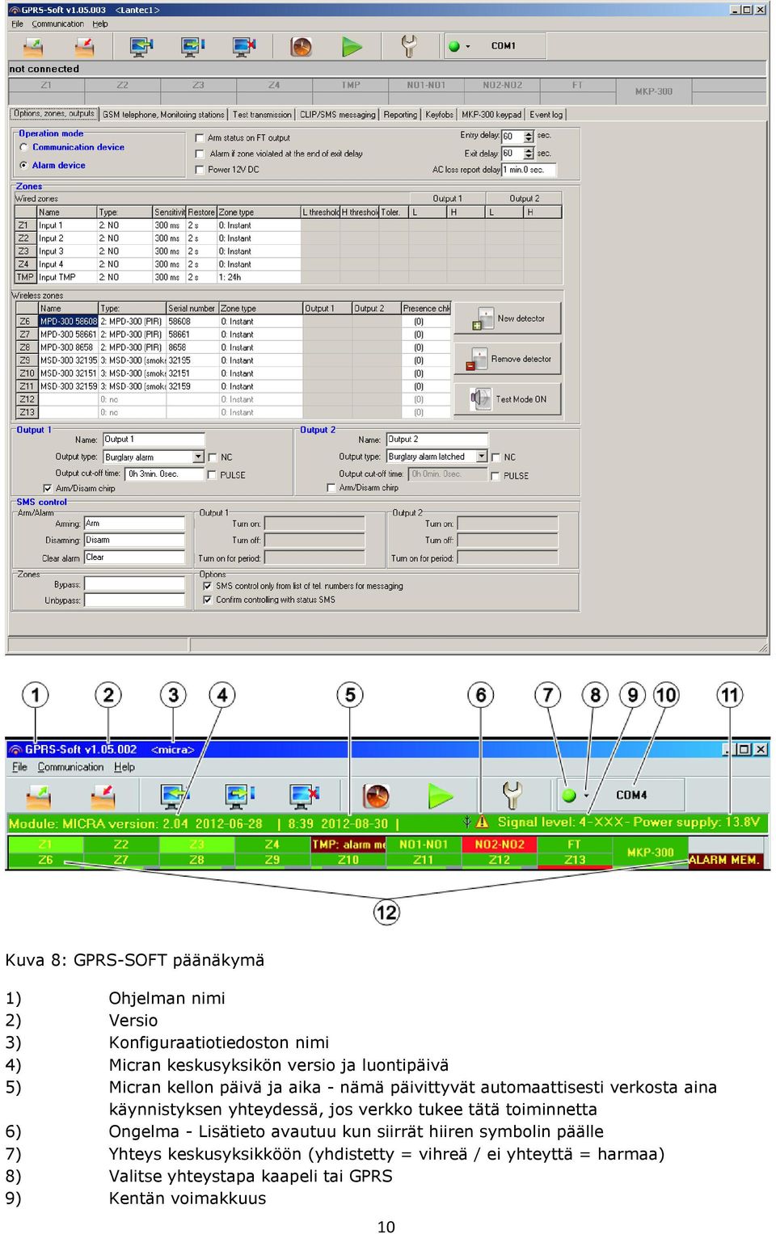Viewport: 776px width, 1234px height.
Task: Open the Event log tab
Action: tap(546, 115)
